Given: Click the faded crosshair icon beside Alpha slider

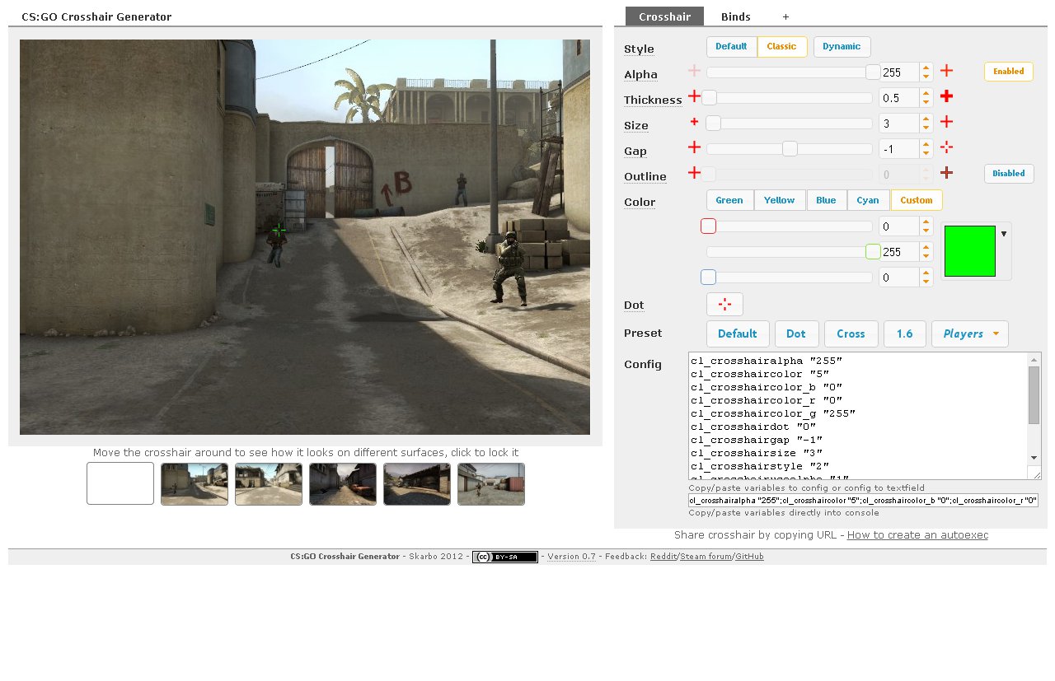Looking at the screenshot, I should [694, 71].
